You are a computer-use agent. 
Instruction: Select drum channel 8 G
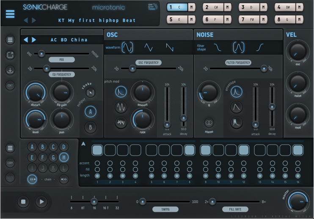pyautogui.click(x=285, y=19)
